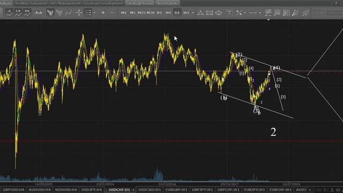Viewport: 343px width, 193px height.
Task: Select the bar chart type
Action: (59, 13)
